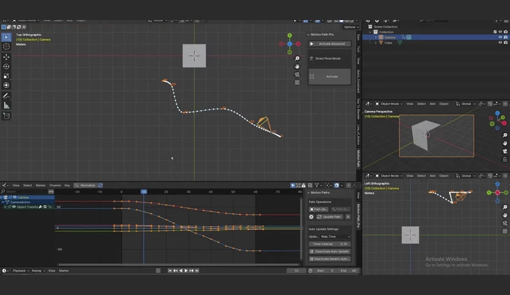Toggle auto-keying record button in timeline
510x295 pixels.
[158, 271]
